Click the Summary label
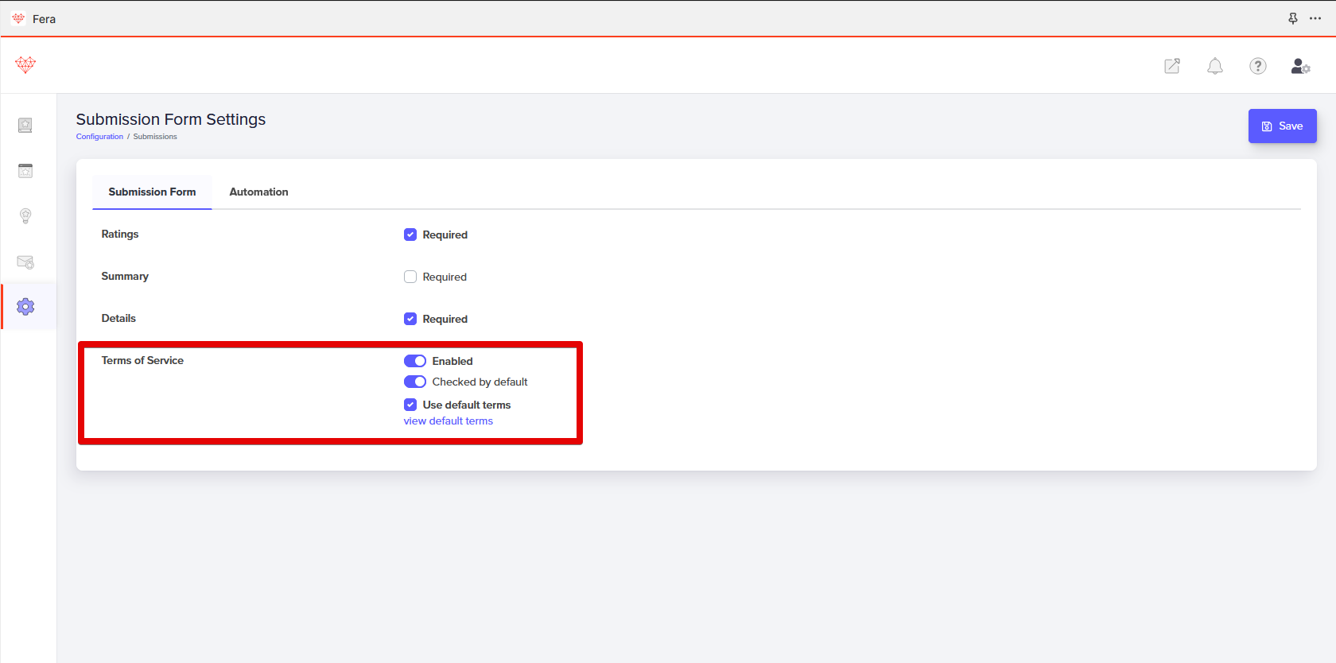Viewport: 1336px width, 663px height. click(125, 276)
